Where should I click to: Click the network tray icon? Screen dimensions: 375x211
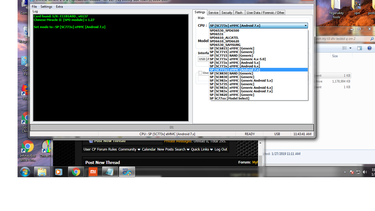click(358, 172)
